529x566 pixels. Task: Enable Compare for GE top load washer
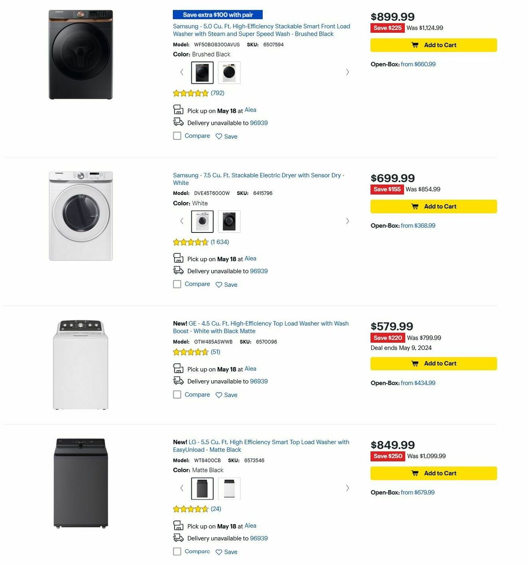coord(177,394)
